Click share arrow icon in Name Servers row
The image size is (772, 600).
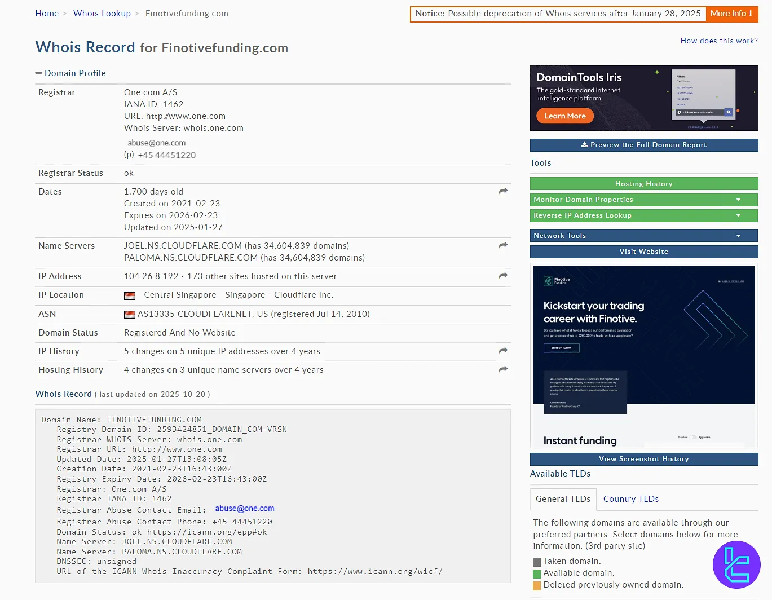(x=503, y=246)
